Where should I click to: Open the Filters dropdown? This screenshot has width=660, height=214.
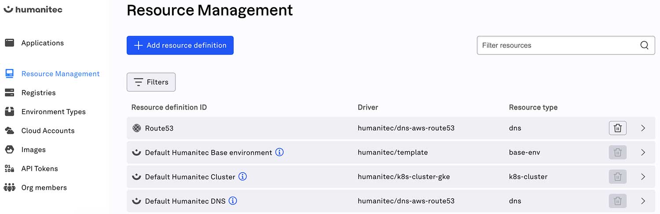151,82
